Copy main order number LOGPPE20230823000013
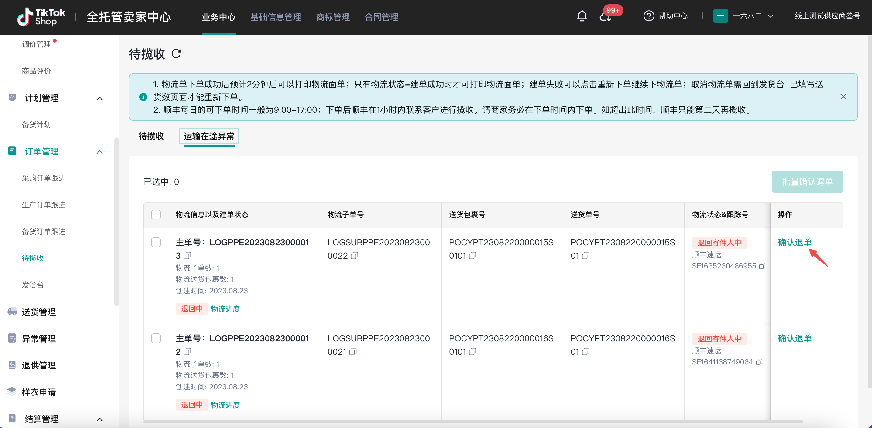 [x=187, y=255]
